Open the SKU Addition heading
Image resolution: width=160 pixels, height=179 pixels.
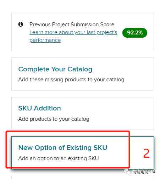click(x=40, y=108)
